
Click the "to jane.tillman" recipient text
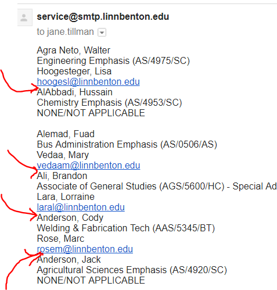pos(65,32)
